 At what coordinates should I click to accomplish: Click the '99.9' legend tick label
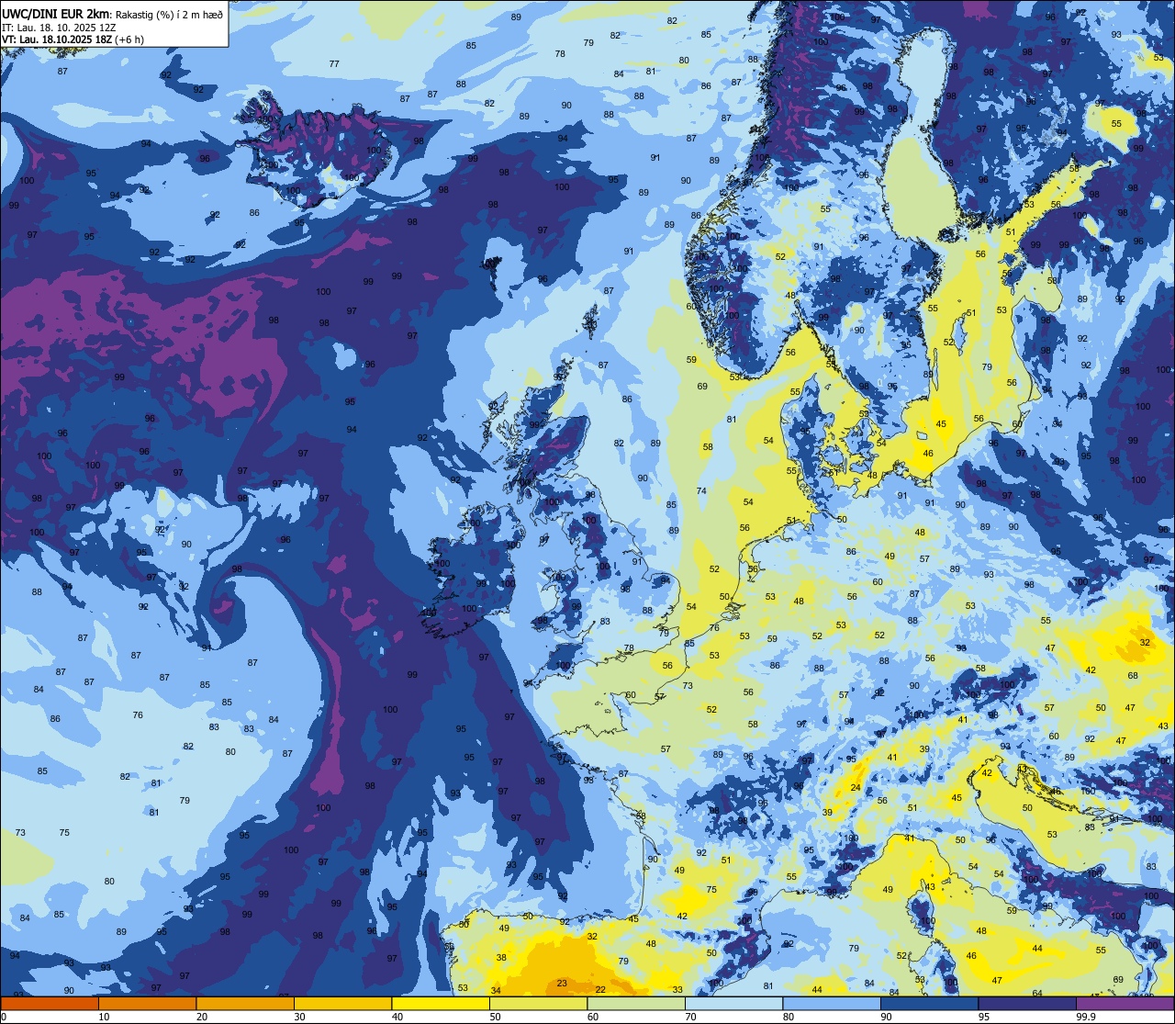point(1087,1017)
